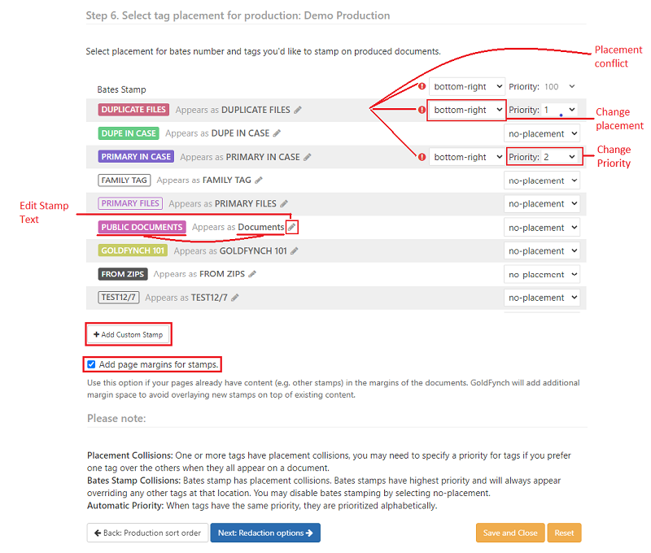Click Save and Close
The image size is (651, 553).
[x=510, y=533]
